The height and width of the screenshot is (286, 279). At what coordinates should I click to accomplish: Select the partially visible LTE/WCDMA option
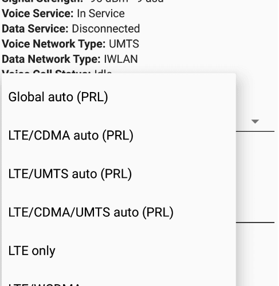pos(119,280)
